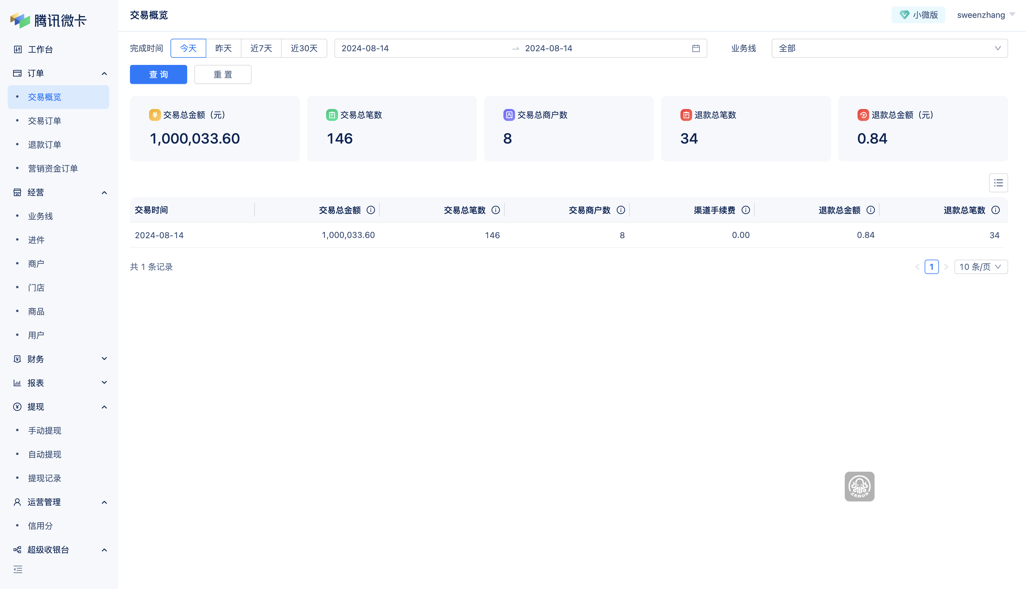The image size is (1026, 589).
Task: Click the 报表 chart icon
Action: pyautogui.click(x=17, y=383)
